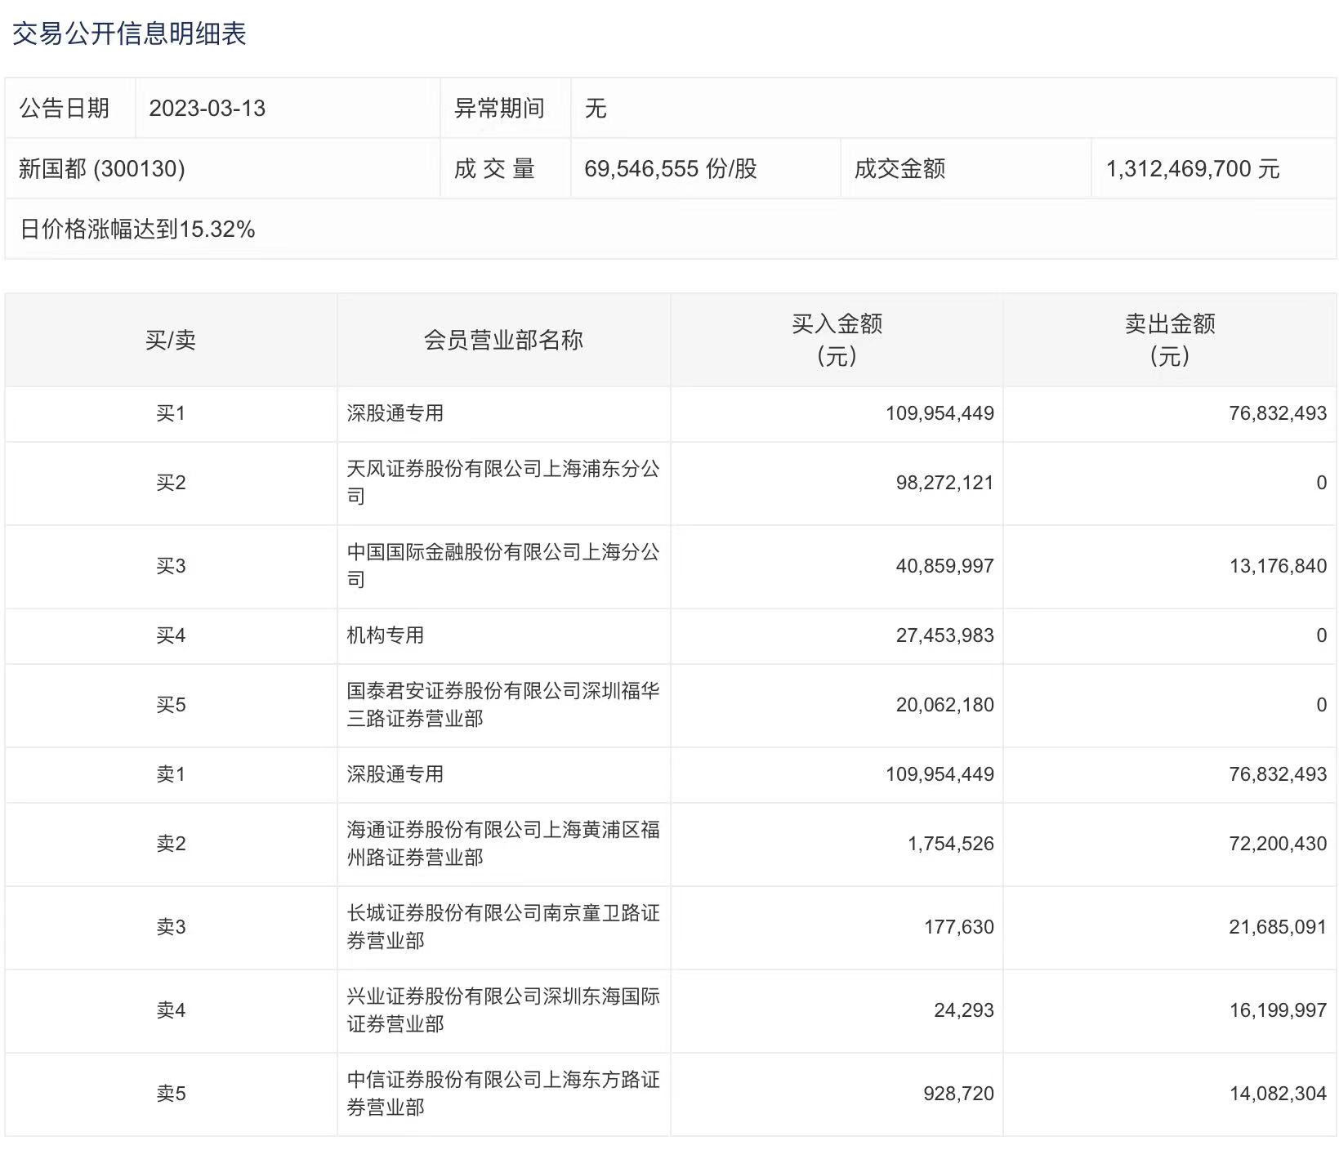Click the 日价格涨幅达到15.32% notice row
1339x1150 pixels.
click(137, 230)
